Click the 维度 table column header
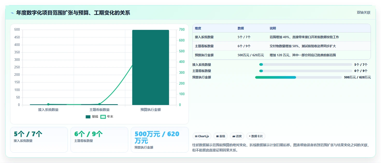The height and width of the screenshot is (163, 381). coord(198,28)
